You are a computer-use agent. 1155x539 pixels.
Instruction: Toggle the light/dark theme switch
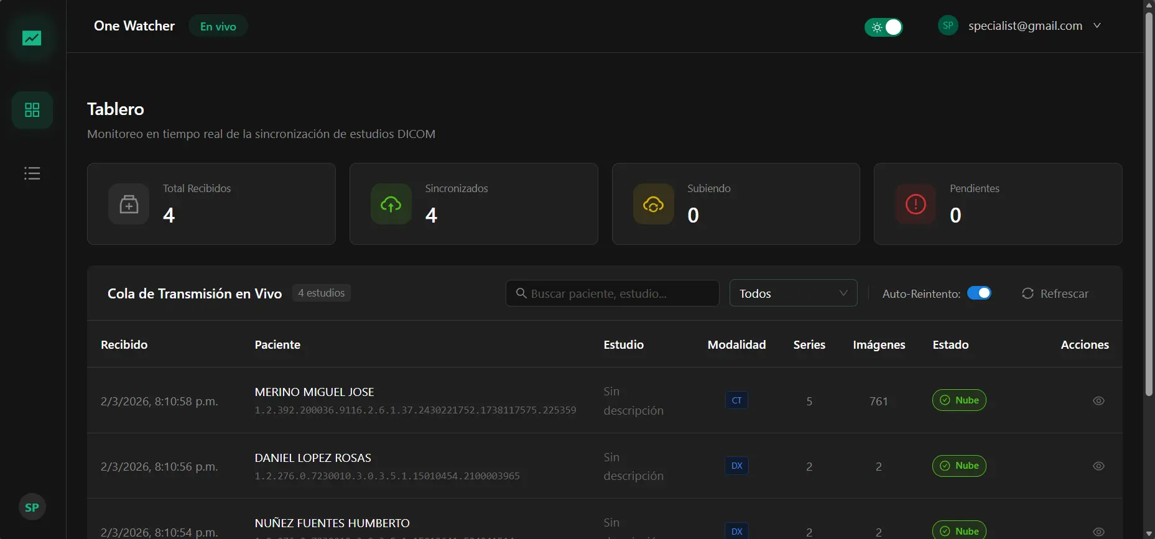[x=883, y=27]
